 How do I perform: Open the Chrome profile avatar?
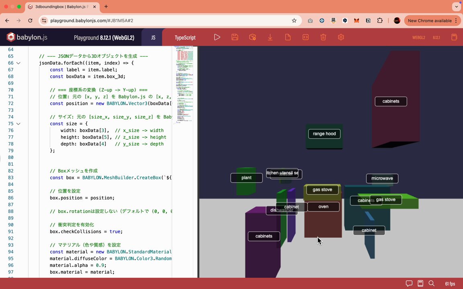click(x=397, y=20)
